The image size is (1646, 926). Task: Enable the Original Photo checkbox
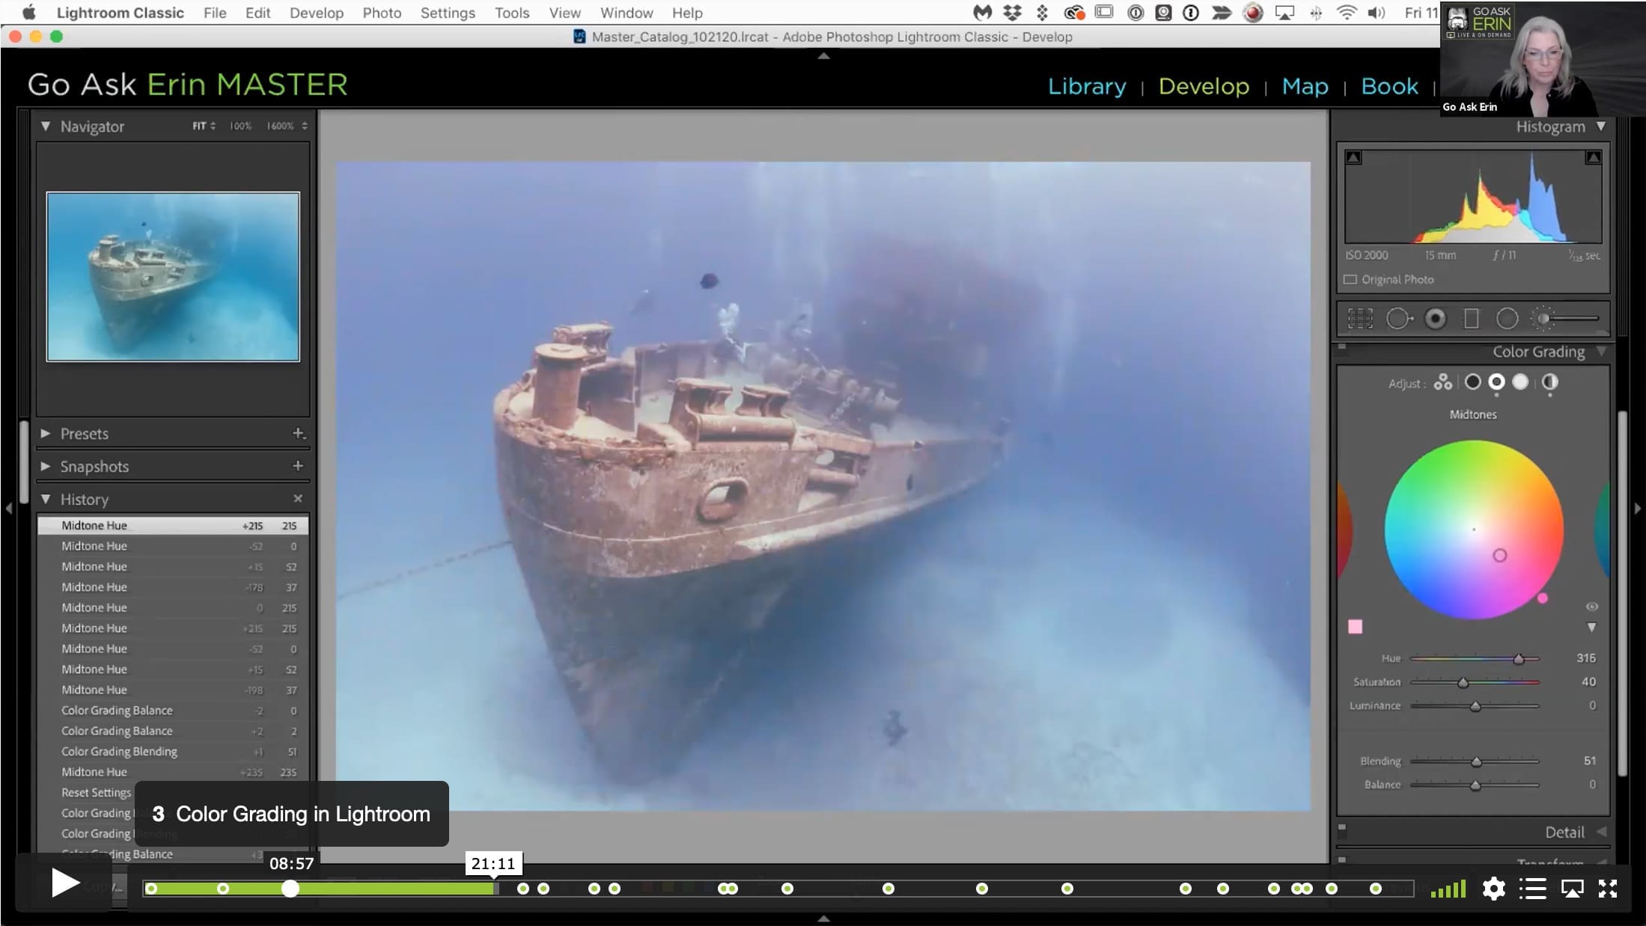point(1350,280)
